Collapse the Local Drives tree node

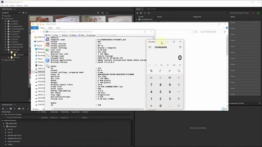(2, 19)
